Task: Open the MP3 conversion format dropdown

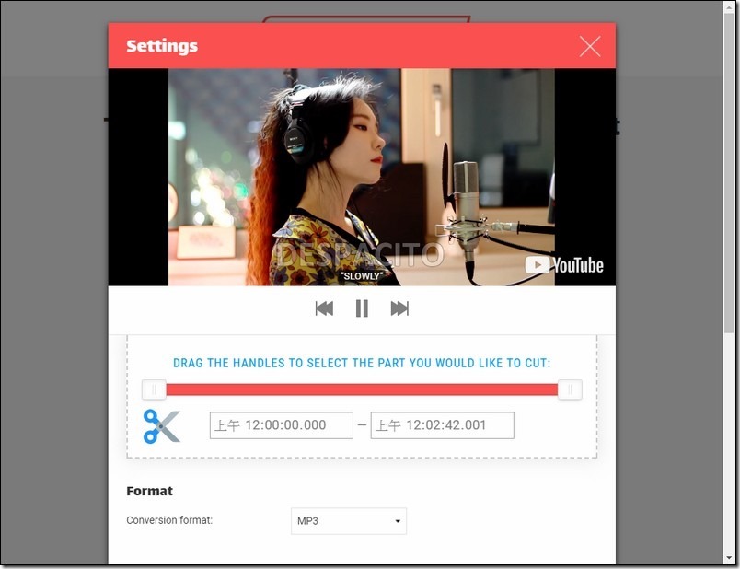Action: click(348, 521)
